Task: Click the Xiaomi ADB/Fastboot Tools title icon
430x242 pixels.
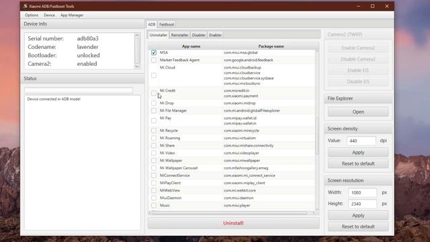Action: [x=26, y=6]
